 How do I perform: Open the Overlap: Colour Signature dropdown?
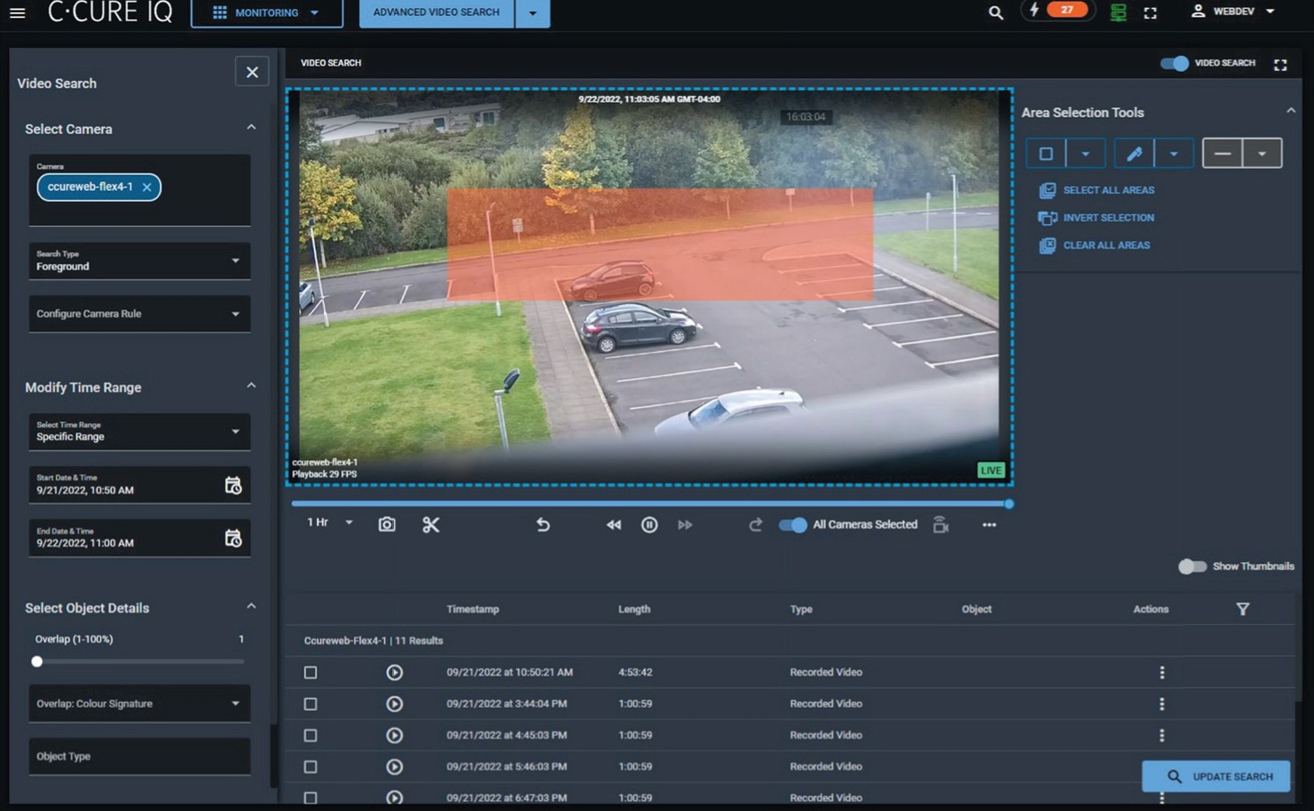(x=139, y=704)
